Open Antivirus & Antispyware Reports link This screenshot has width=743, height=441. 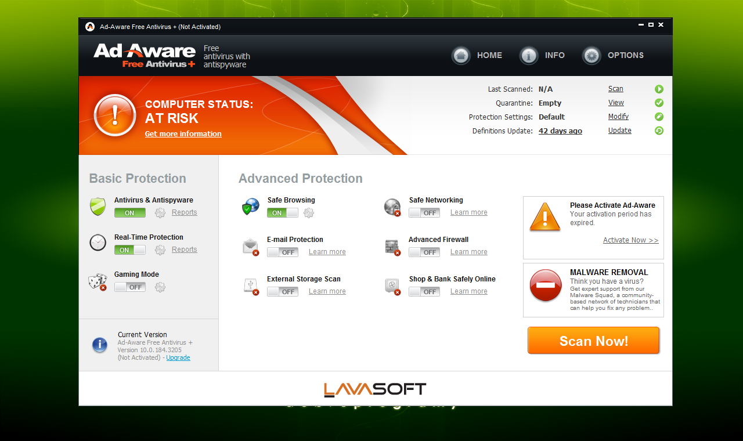[185, 212]
